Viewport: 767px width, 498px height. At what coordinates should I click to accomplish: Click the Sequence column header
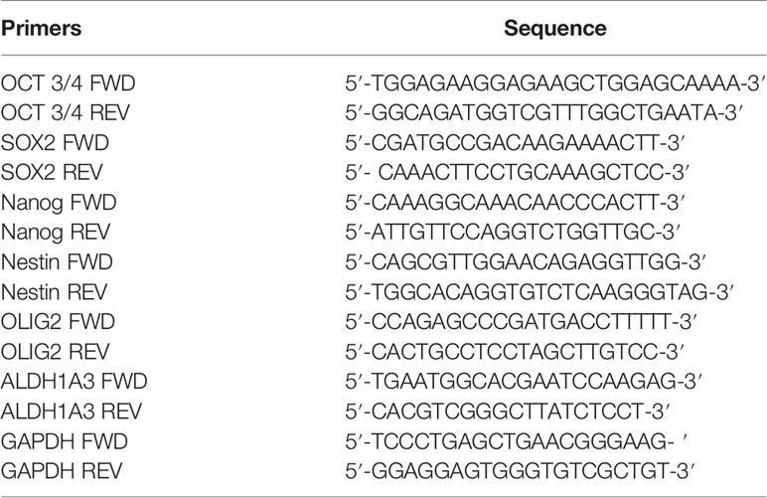[x=555, y=29]
